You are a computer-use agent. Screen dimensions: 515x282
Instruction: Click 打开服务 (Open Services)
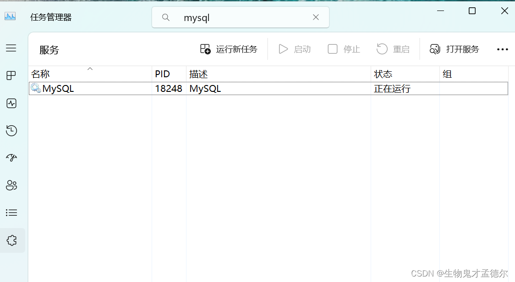[454, 49]
